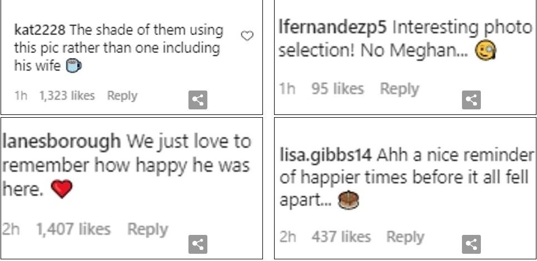Reply to kat2228's comment

click(x=122, y=96)
